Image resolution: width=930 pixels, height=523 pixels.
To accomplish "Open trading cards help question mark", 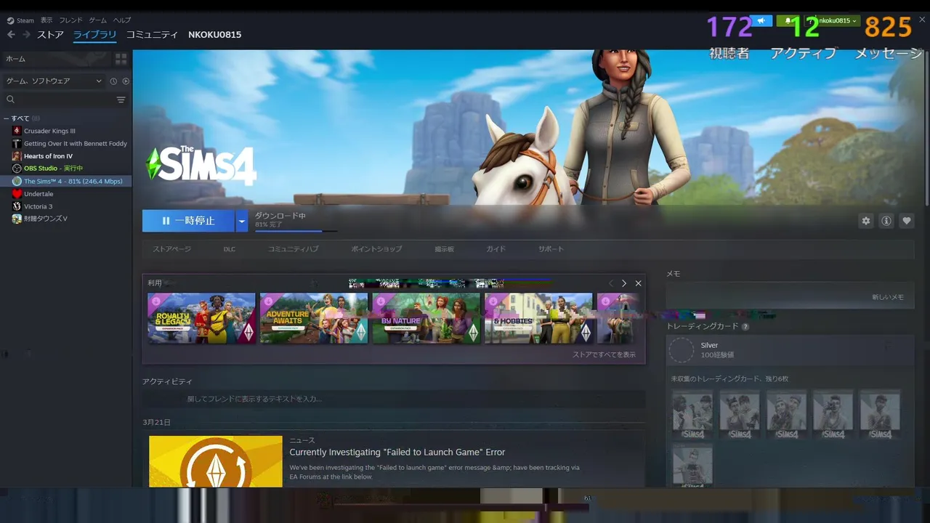I will click(745, 327).
